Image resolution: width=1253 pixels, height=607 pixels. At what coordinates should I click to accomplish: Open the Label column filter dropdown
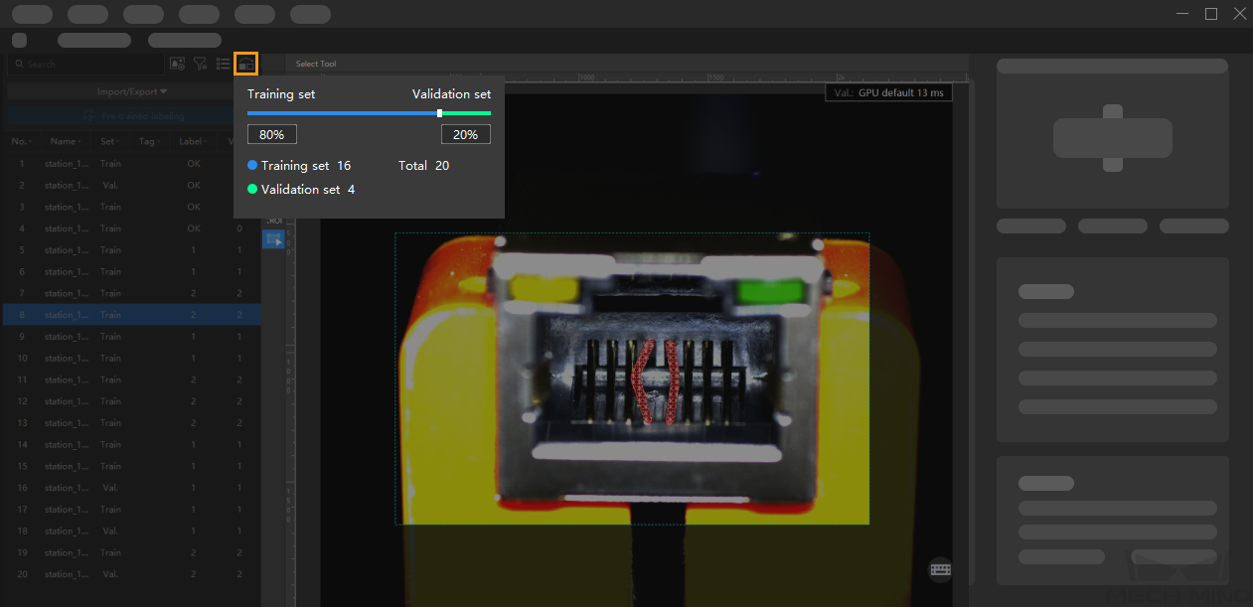tap(191, 141)
